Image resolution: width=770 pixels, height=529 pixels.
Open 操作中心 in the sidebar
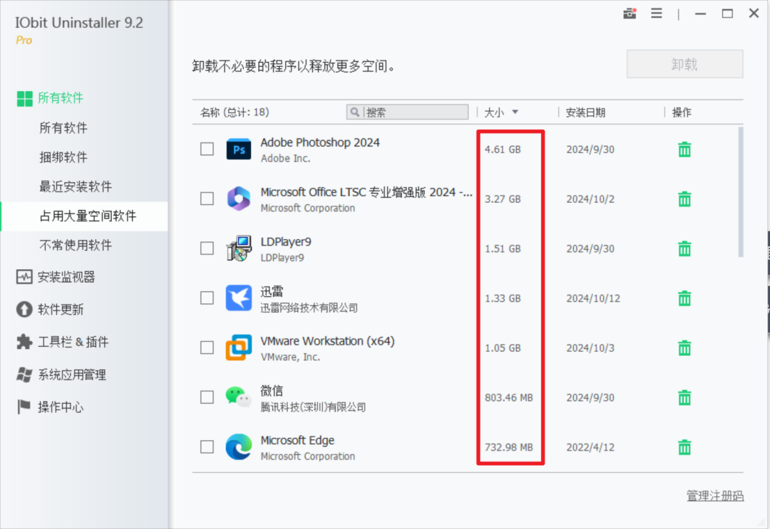click(50, 407)
